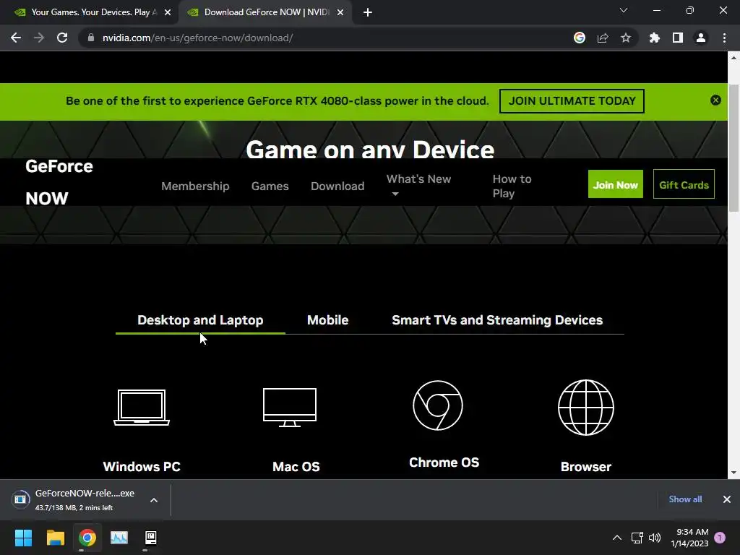Open the Chrome extensions puzzle icon
This screenshot has height=555, width=740.
click(x=654, y=38)
